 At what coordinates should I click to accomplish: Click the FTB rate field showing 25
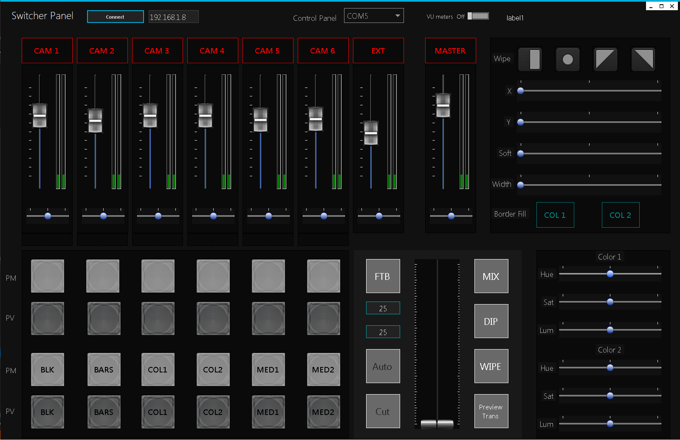[x=383, y=308]
